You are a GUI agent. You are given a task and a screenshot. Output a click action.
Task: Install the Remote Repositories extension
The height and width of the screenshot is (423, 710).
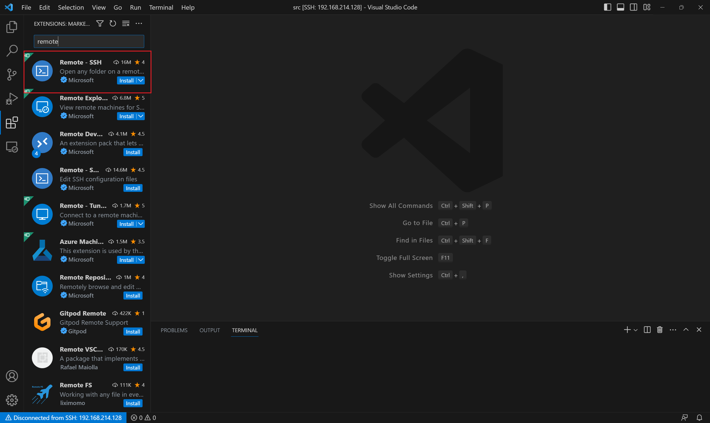point(133,296)
